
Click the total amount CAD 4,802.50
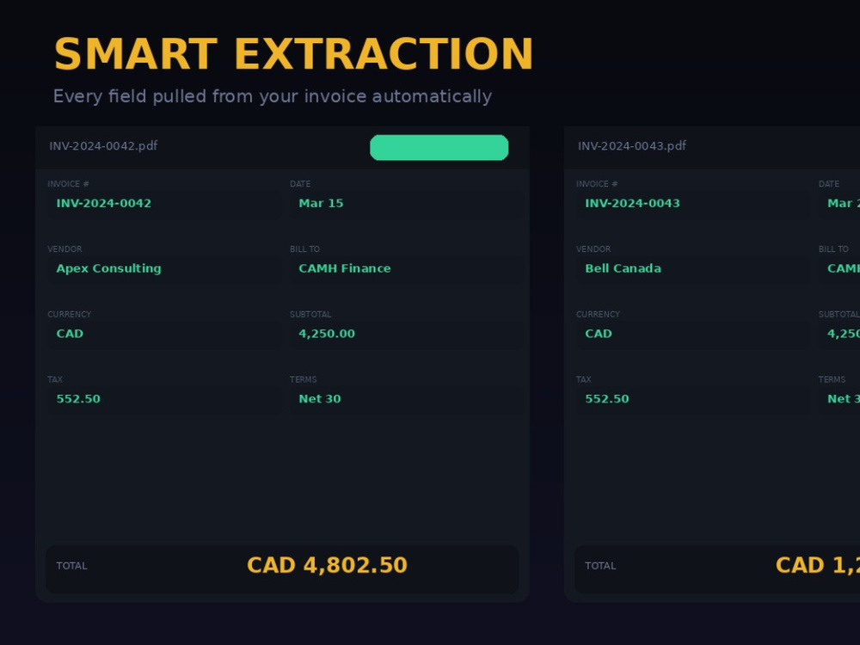(x=327, y=566)
